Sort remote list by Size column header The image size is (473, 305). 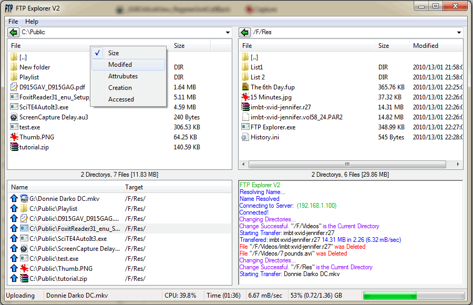[x=392, y=46]
